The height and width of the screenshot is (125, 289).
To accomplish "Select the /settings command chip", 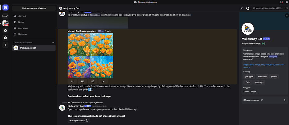I will (x=259, y=82).
